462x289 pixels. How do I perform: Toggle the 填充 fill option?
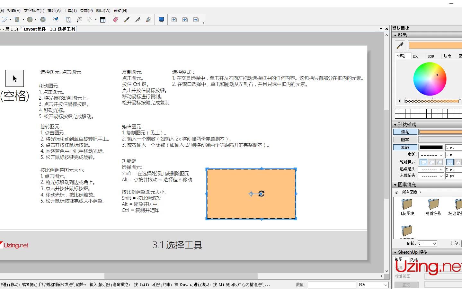[404, 131]
